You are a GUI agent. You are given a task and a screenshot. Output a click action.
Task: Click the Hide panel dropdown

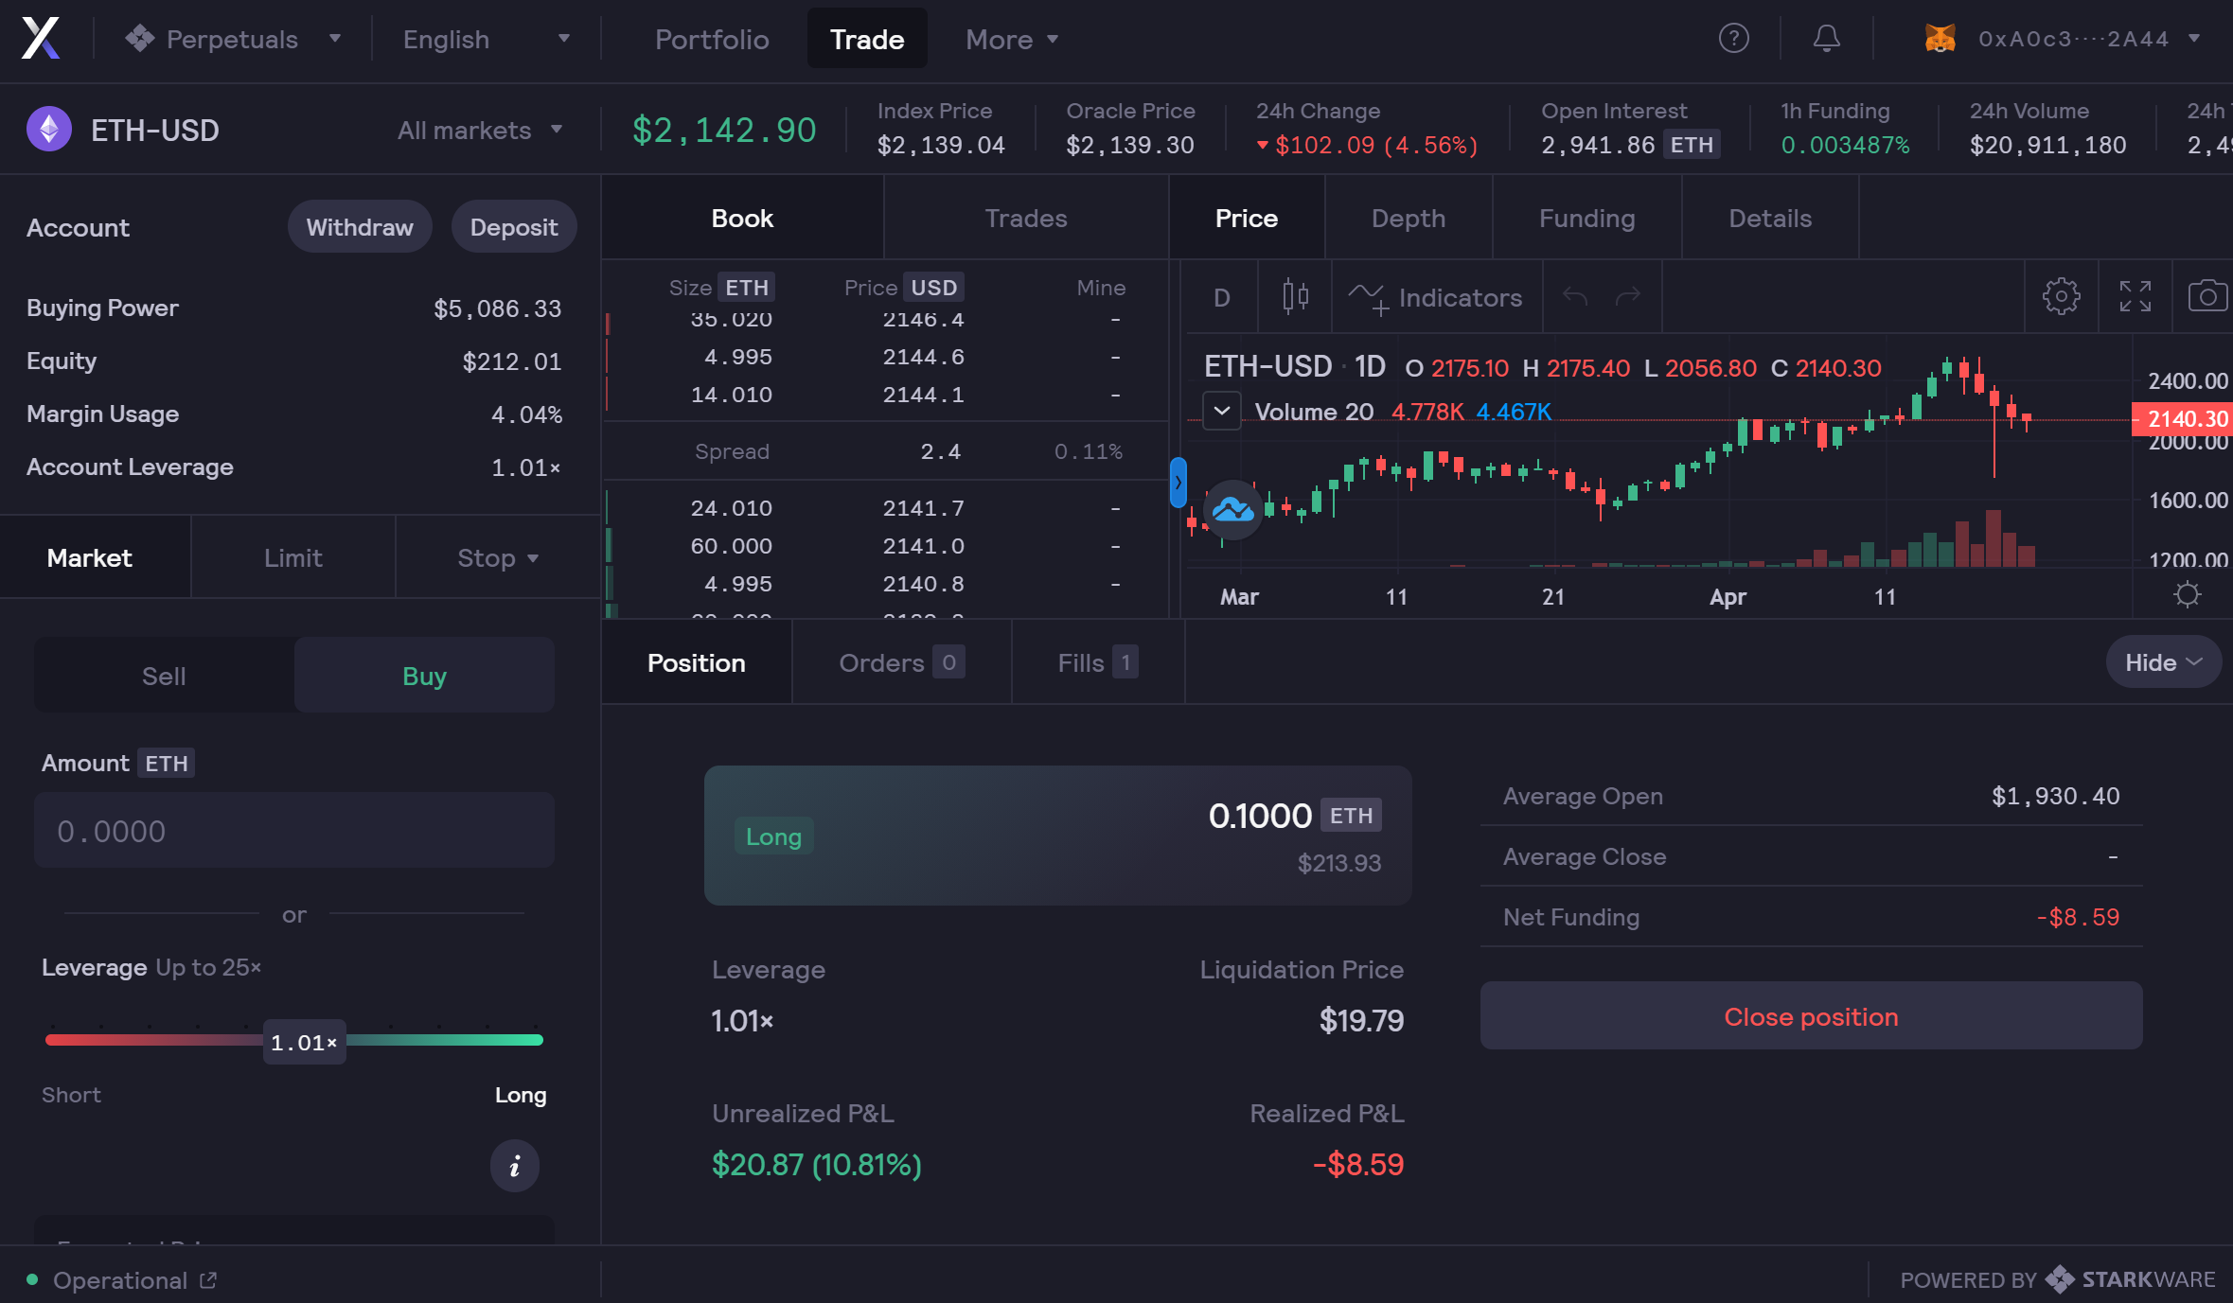2163,662
